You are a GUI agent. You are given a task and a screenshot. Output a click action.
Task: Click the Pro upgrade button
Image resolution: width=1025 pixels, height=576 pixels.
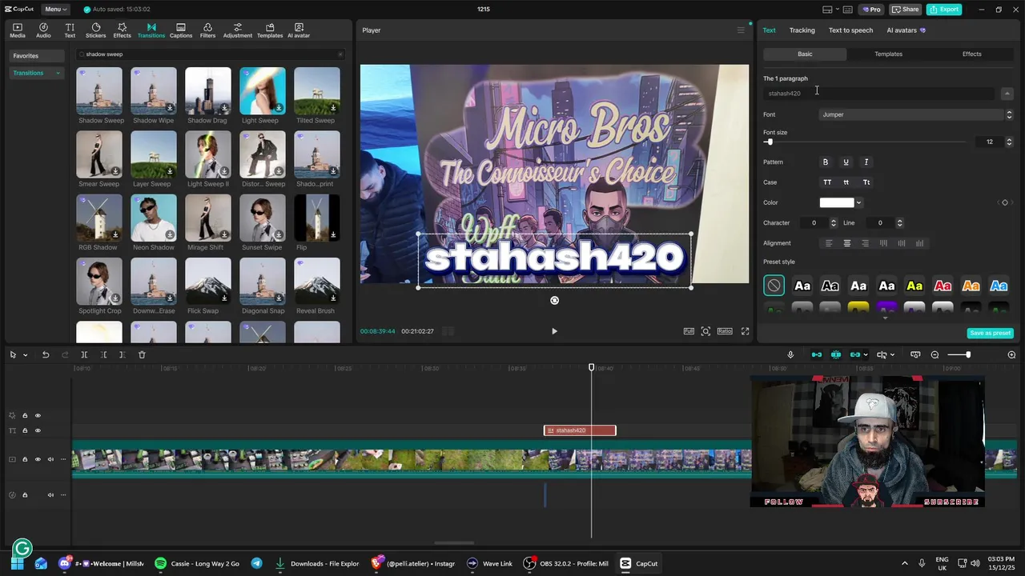coord(870,10)
